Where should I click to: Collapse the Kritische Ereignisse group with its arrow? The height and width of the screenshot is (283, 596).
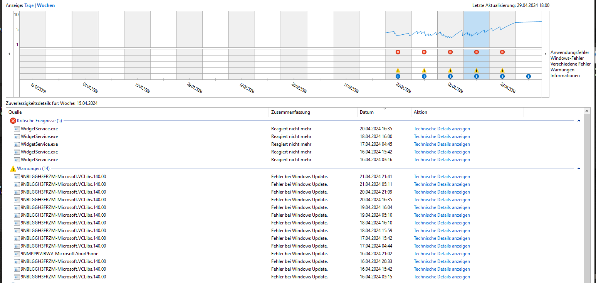coord(579,121)
